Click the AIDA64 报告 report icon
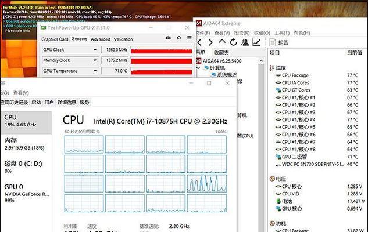 click(x=273, y=42)
